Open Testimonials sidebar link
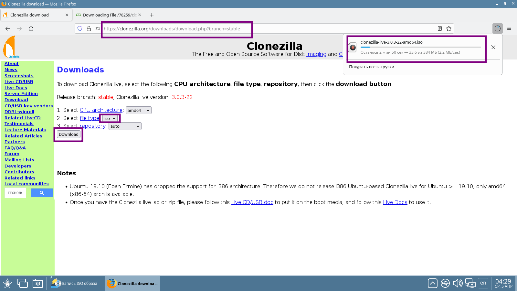This screenshot has width=517, height=291. pos(19,124)
